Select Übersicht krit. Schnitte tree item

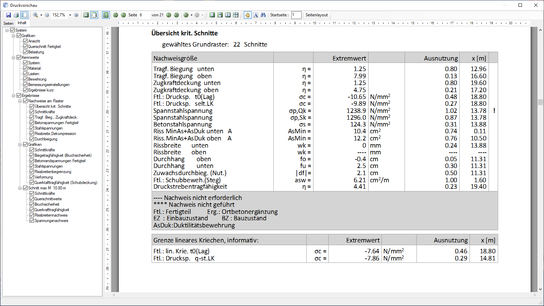click(x=53, y=106)
